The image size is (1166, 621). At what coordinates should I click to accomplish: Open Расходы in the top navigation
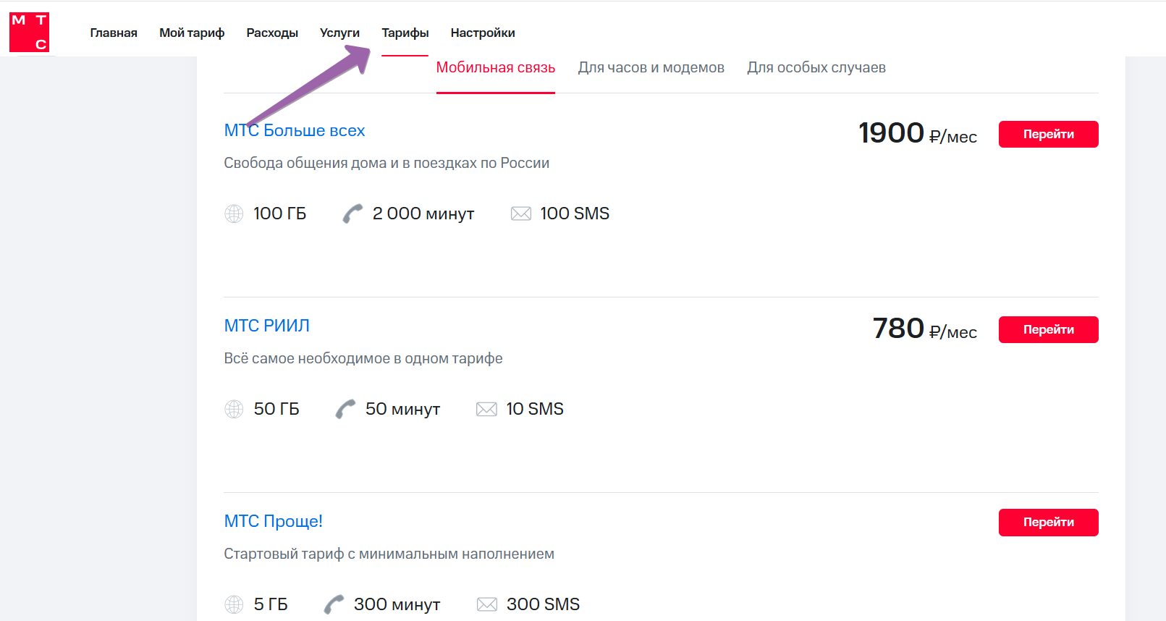coord(272,33)
